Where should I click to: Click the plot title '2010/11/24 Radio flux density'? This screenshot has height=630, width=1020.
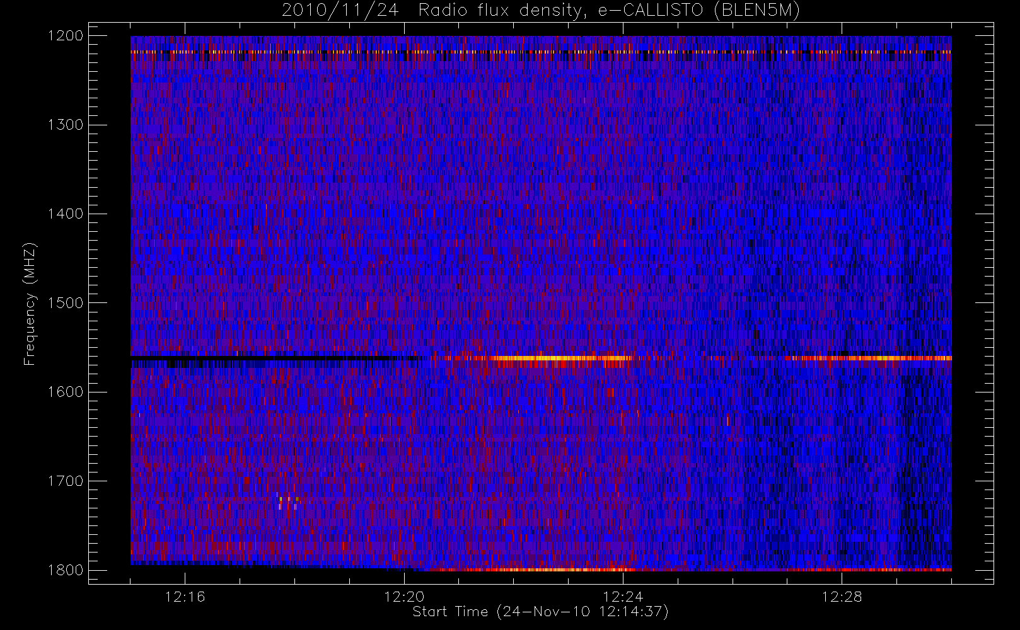pyautogui.click(x=541, y=11)
